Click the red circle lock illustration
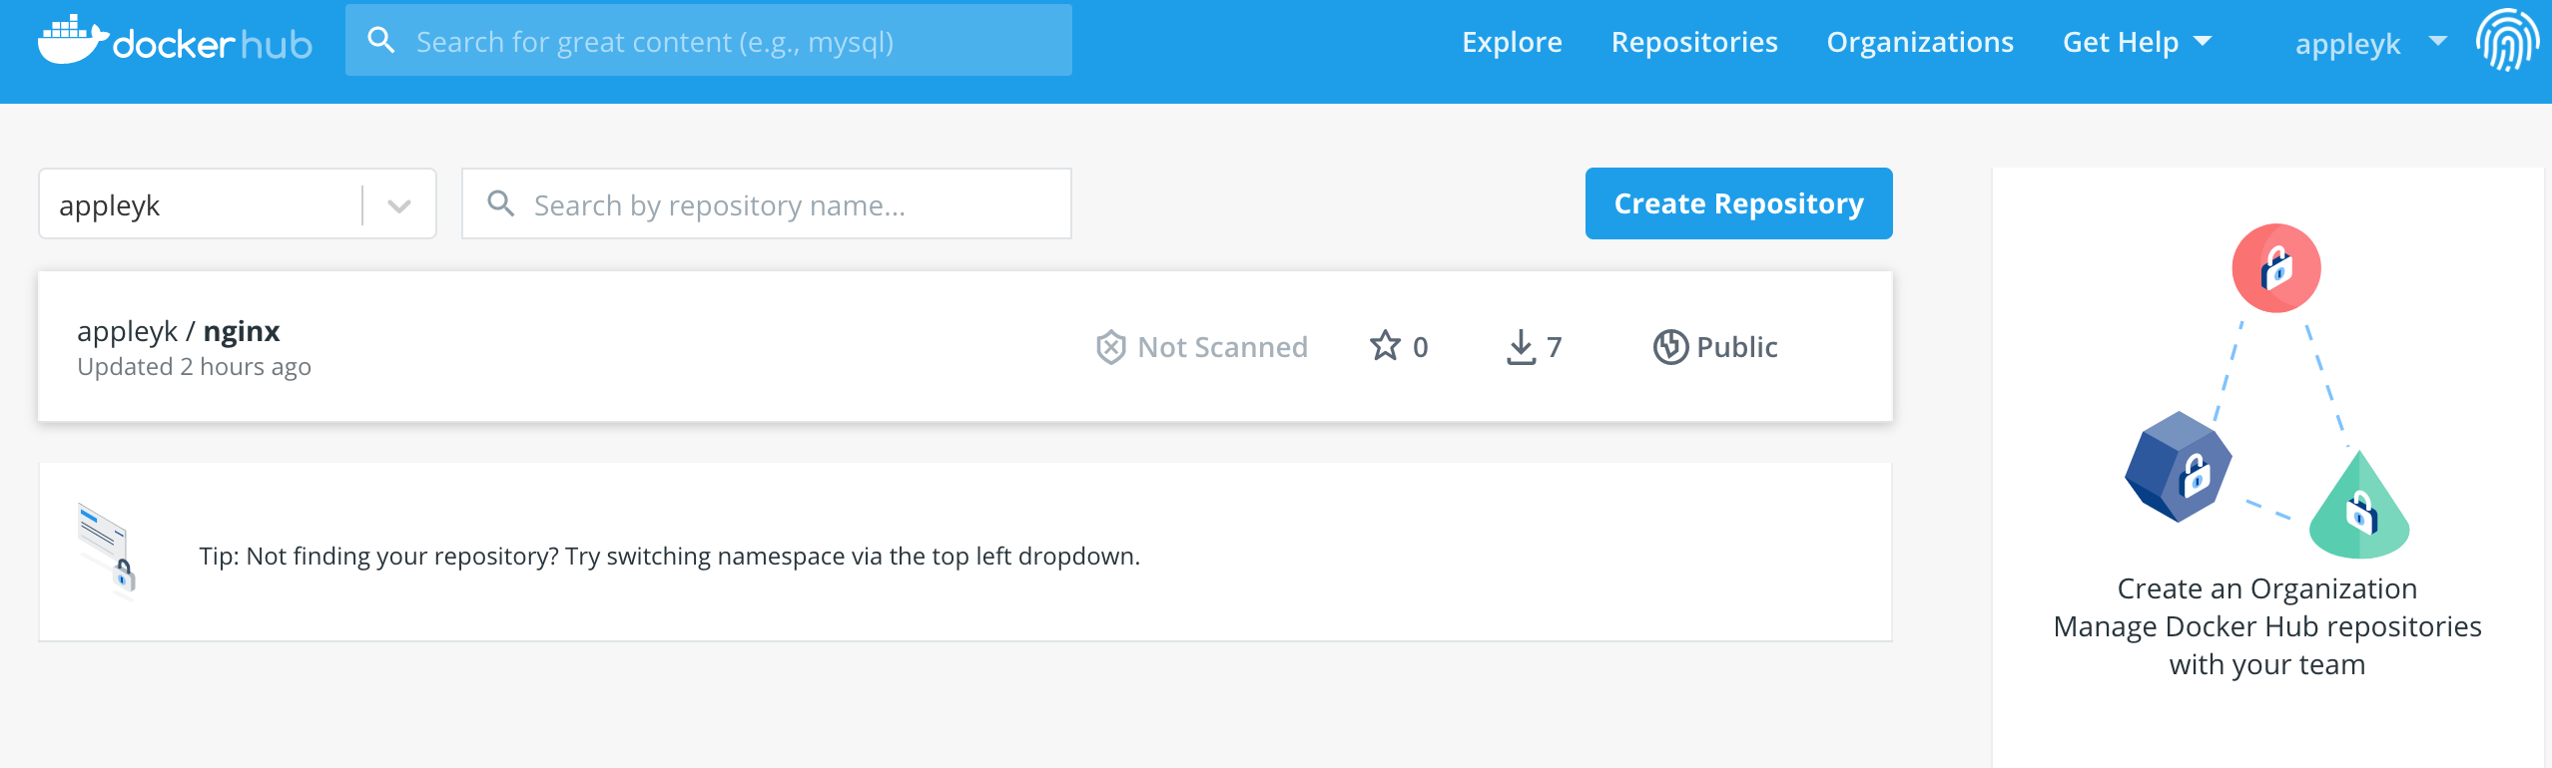The image size is (2552, 768). click(2275, 268)
